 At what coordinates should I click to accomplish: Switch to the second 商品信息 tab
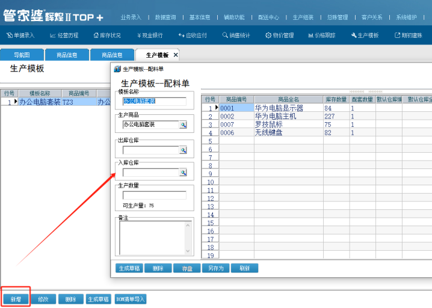(112, 55)
